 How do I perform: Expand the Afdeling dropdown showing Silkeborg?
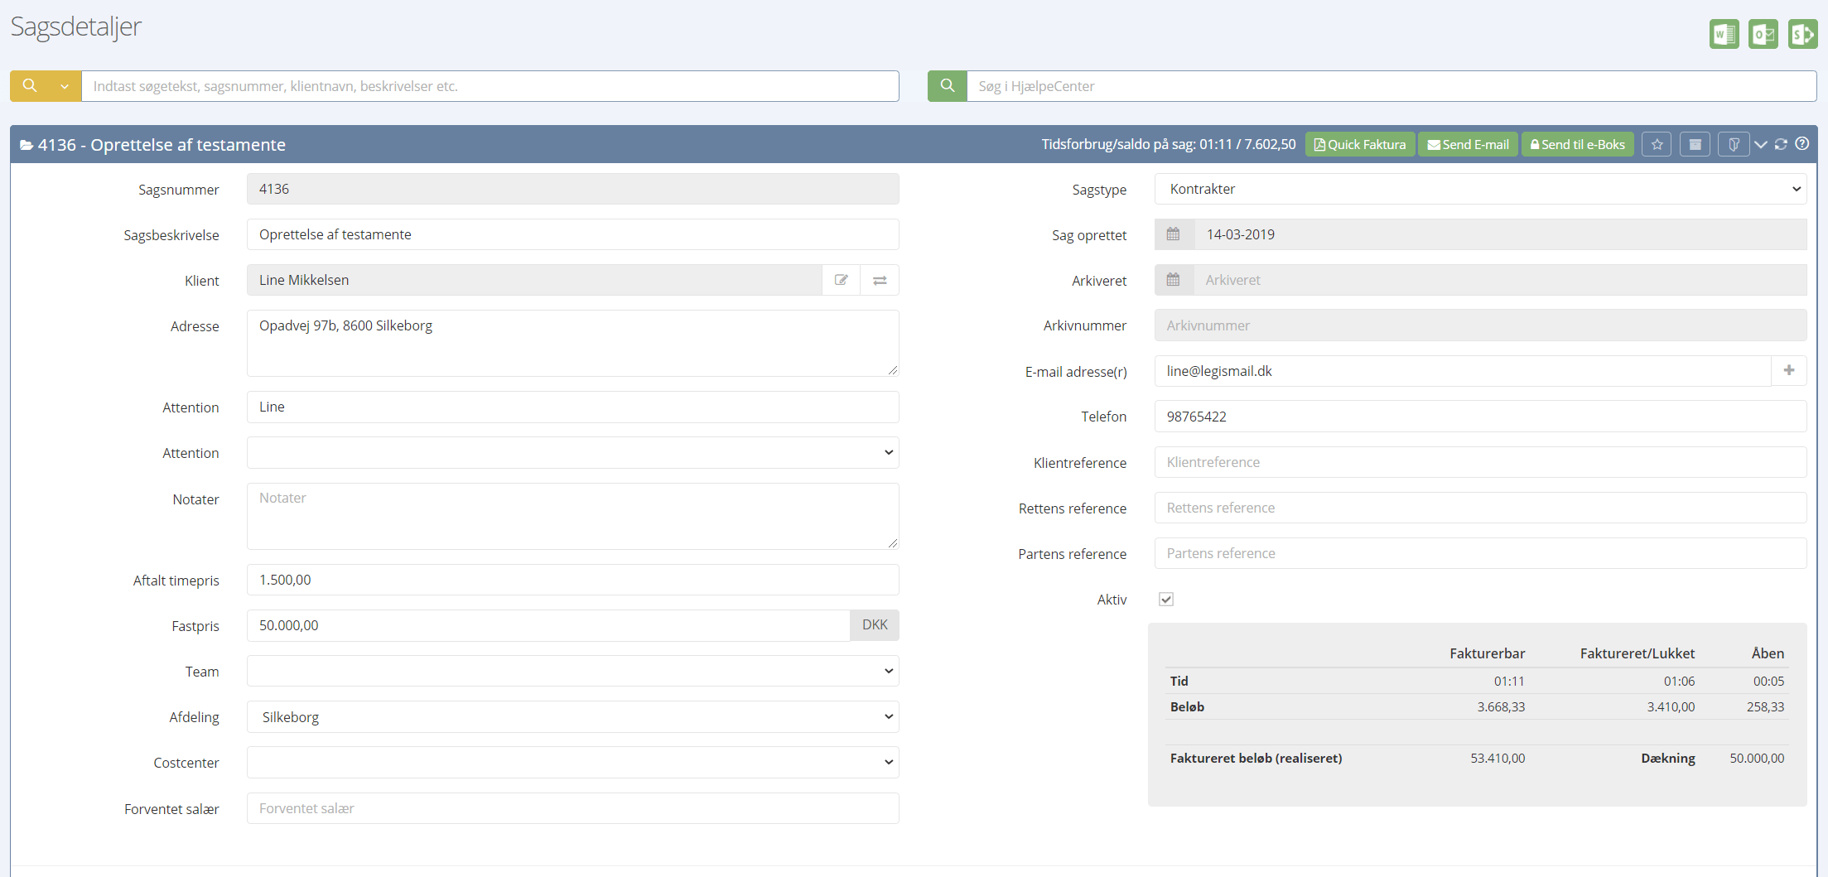tap(572, 717)
